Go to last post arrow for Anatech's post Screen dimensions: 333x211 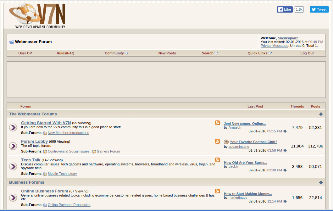[285, 131]
